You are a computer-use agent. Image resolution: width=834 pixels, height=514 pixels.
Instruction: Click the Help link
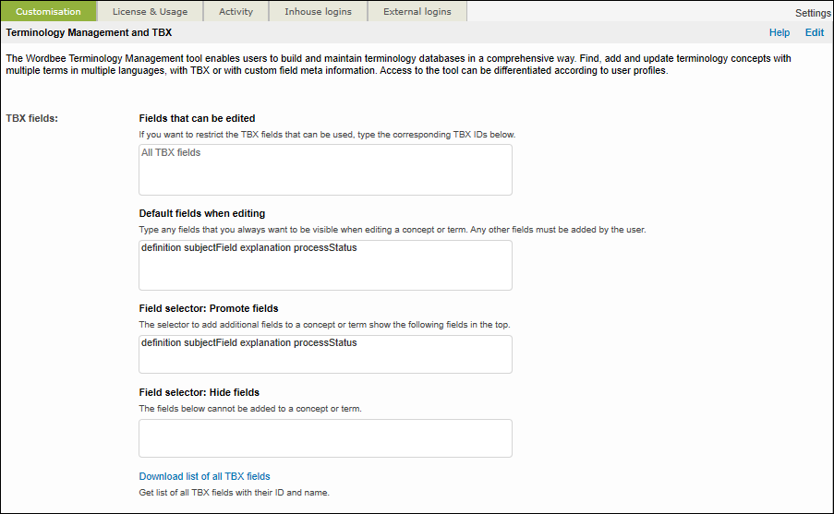780,32
